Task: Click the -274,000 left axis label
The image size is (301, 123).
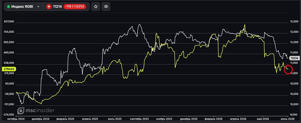Action: 9,115
